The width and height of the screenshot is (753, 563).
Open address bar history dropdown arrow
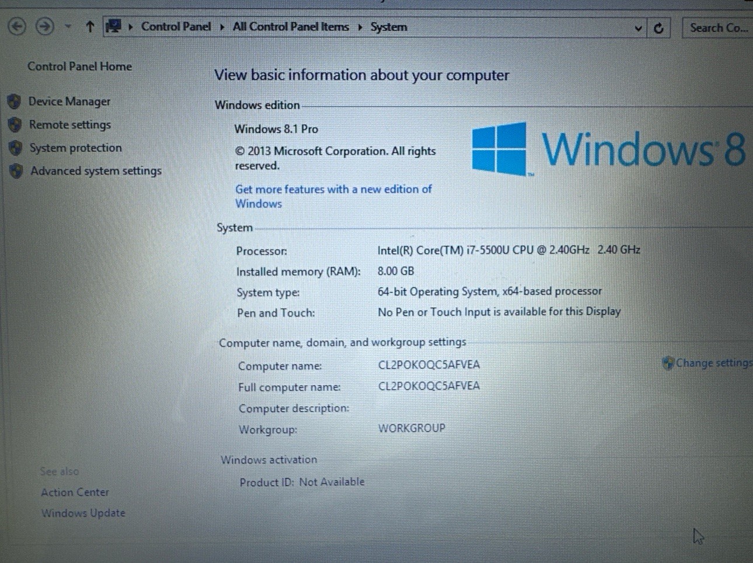pyautogui.click(x=638, y=28)
